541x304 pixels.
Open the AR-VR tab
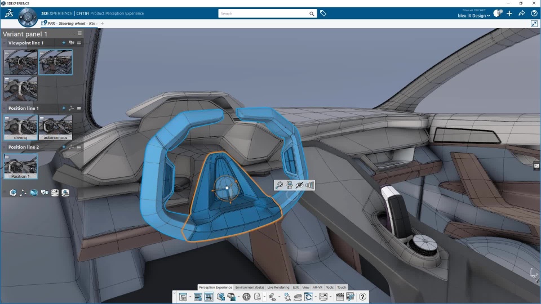coord(317,288)
